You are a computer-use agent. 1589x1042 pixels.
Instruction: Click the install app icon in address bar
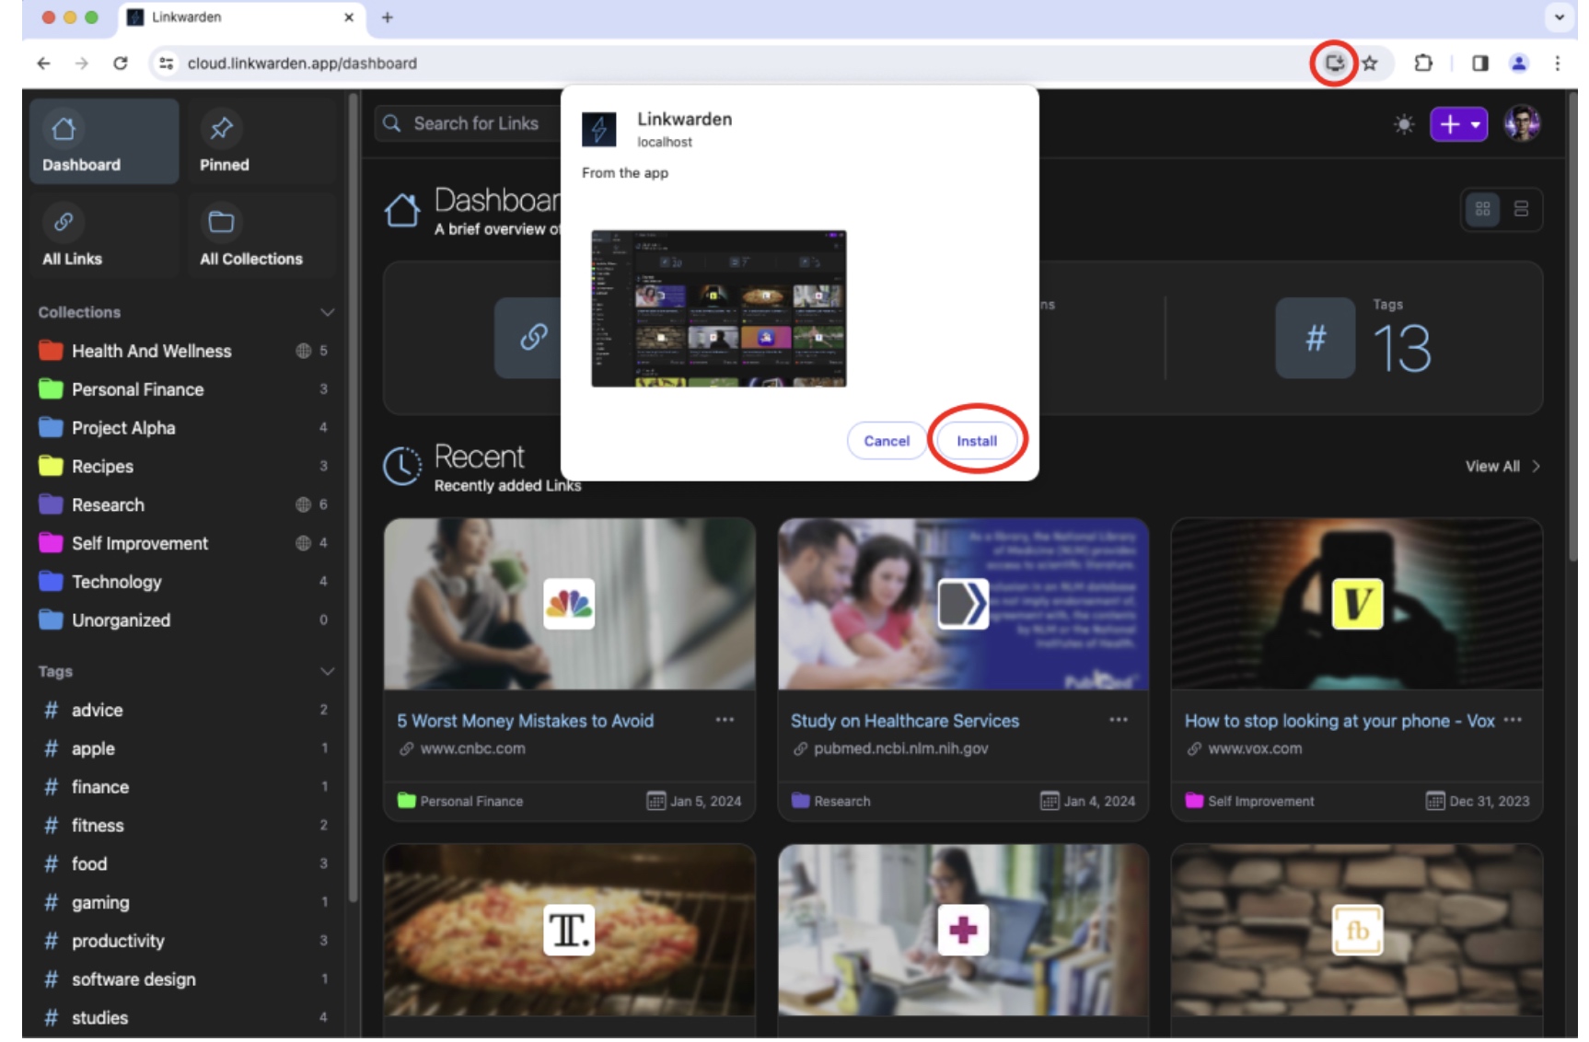click(1334, 63)
